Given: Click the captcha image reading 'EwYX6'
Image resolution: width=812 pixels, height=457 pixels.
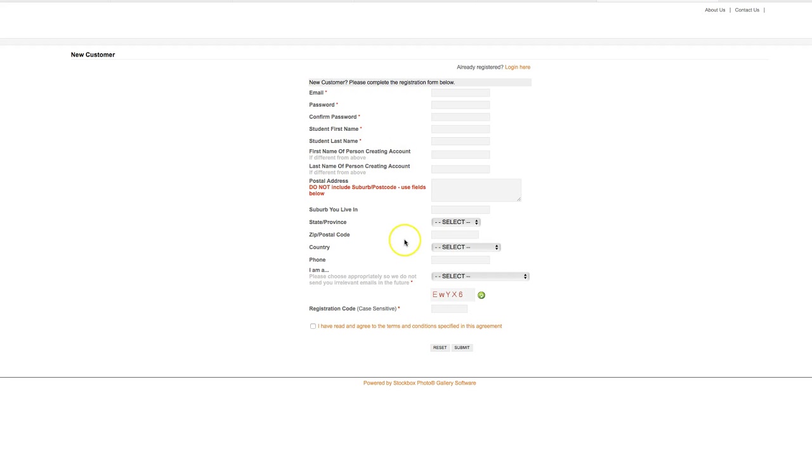Looking at the screenshot, I should (x=452, y=295).
